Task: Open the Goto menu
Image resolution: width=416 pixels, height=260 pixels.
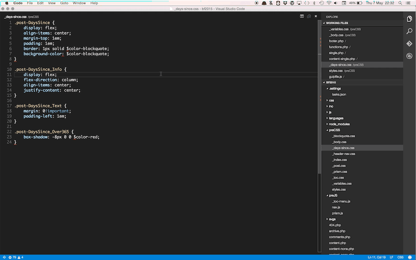Action: coord(64,3)
